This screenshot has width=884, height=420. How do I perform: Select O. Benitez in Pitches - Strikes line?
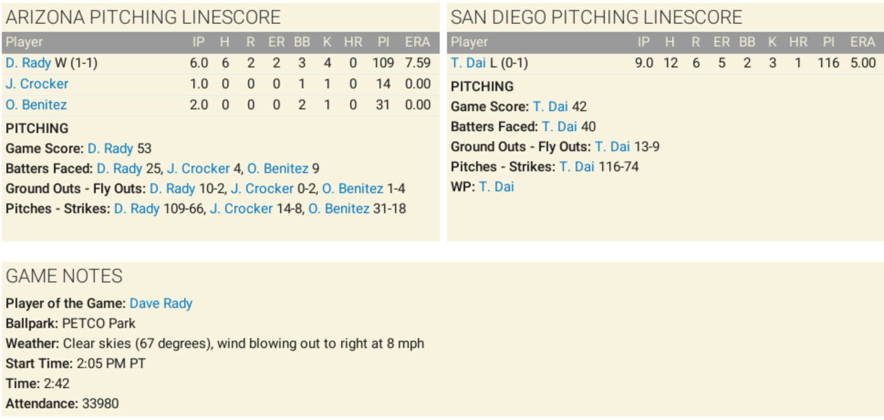pos(339,209)
